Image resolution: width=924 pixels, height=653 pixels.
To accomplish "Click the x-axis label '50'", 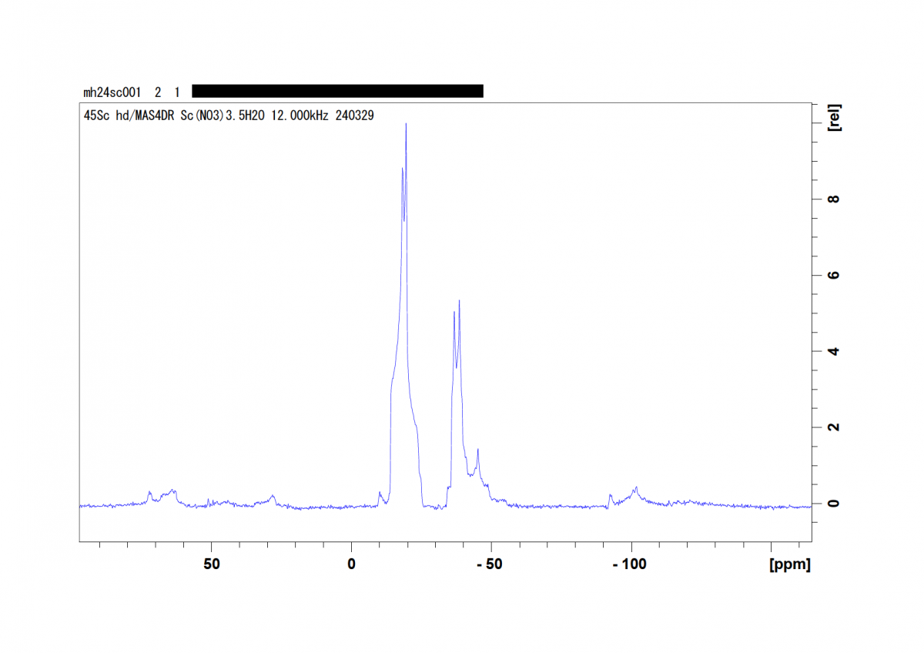I will pyautogui.click(x=212, y=564).
